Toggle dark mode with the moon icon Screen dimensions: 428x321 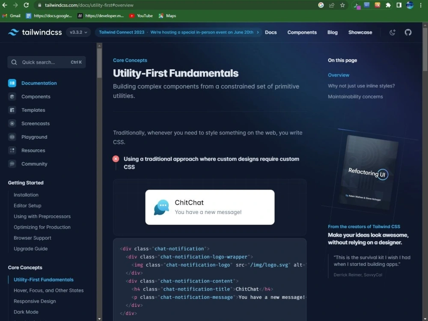pos(392,32)
